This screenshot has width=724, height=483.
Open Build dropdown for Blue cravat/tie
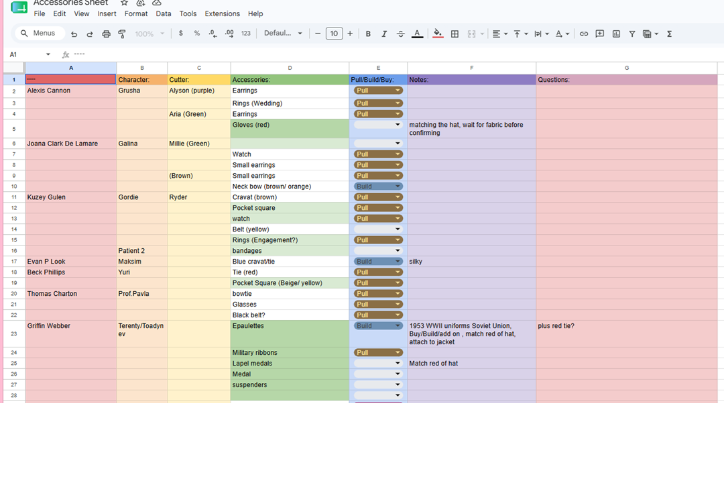point(378,261)
